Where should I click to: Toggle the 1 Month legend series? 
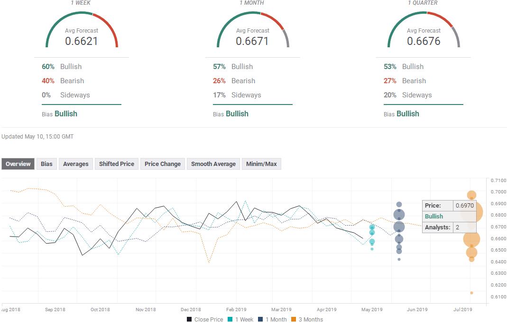click(x=273, y=319)
